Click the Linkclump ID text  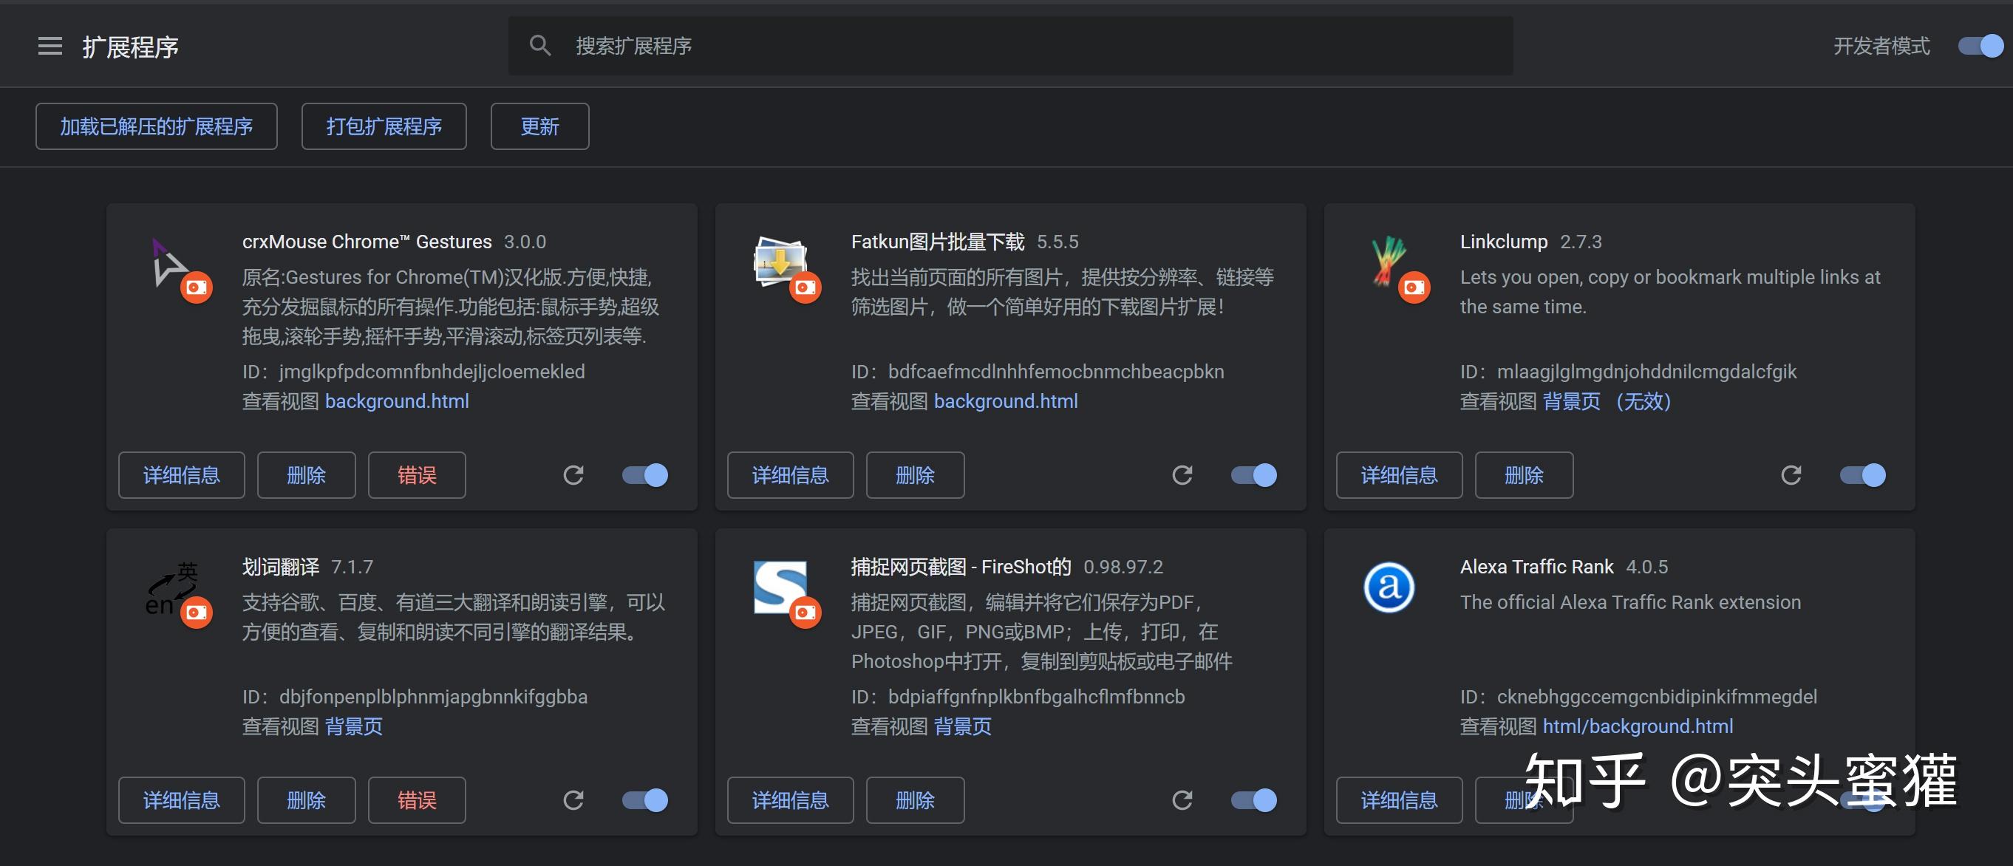1629,372
